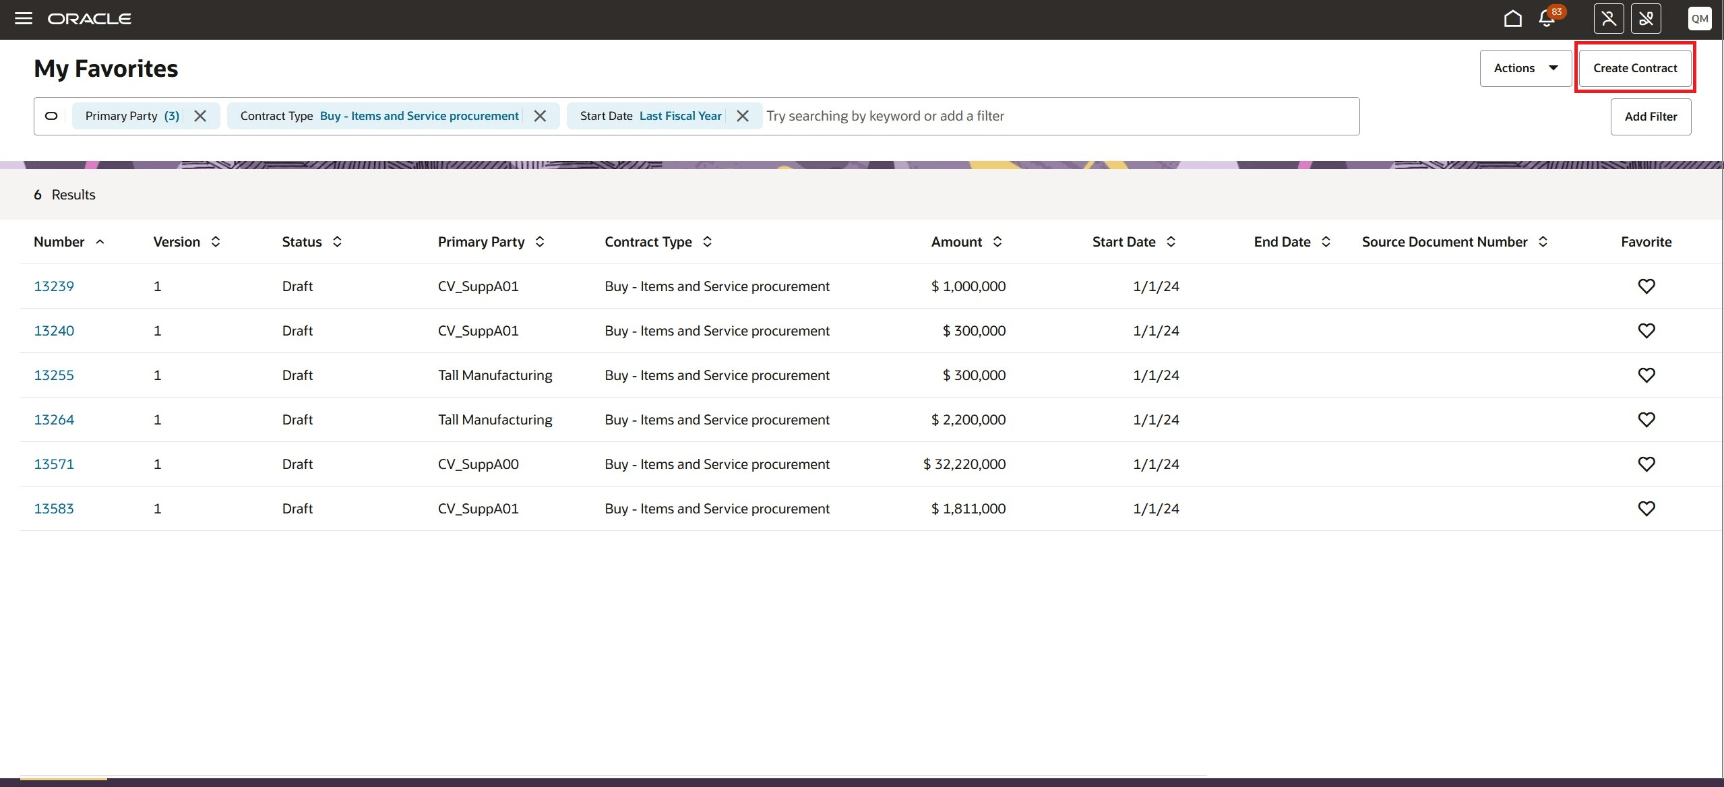Remove the Contract Type filter chip
Viewport: 1724px width, 787px height.
coord(540,116)
